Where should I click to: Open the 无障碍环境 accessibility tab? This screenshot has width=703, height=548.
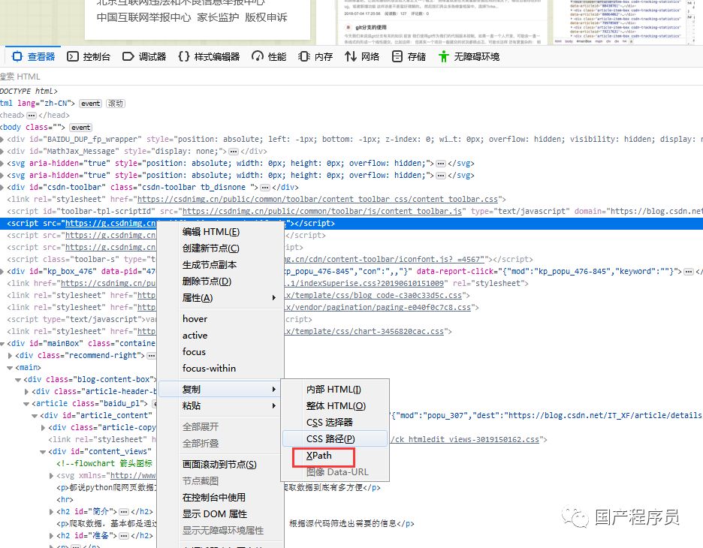point(469,56)
